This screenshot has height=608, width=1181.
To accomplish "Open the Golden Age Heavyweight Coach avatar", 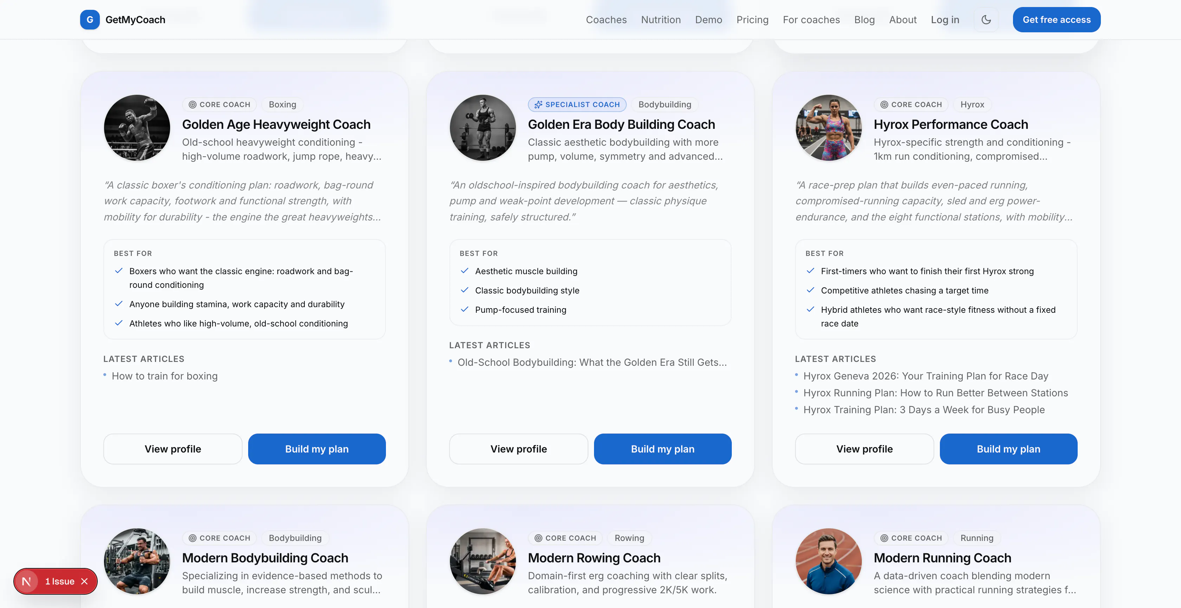I will tap(137, 128).
